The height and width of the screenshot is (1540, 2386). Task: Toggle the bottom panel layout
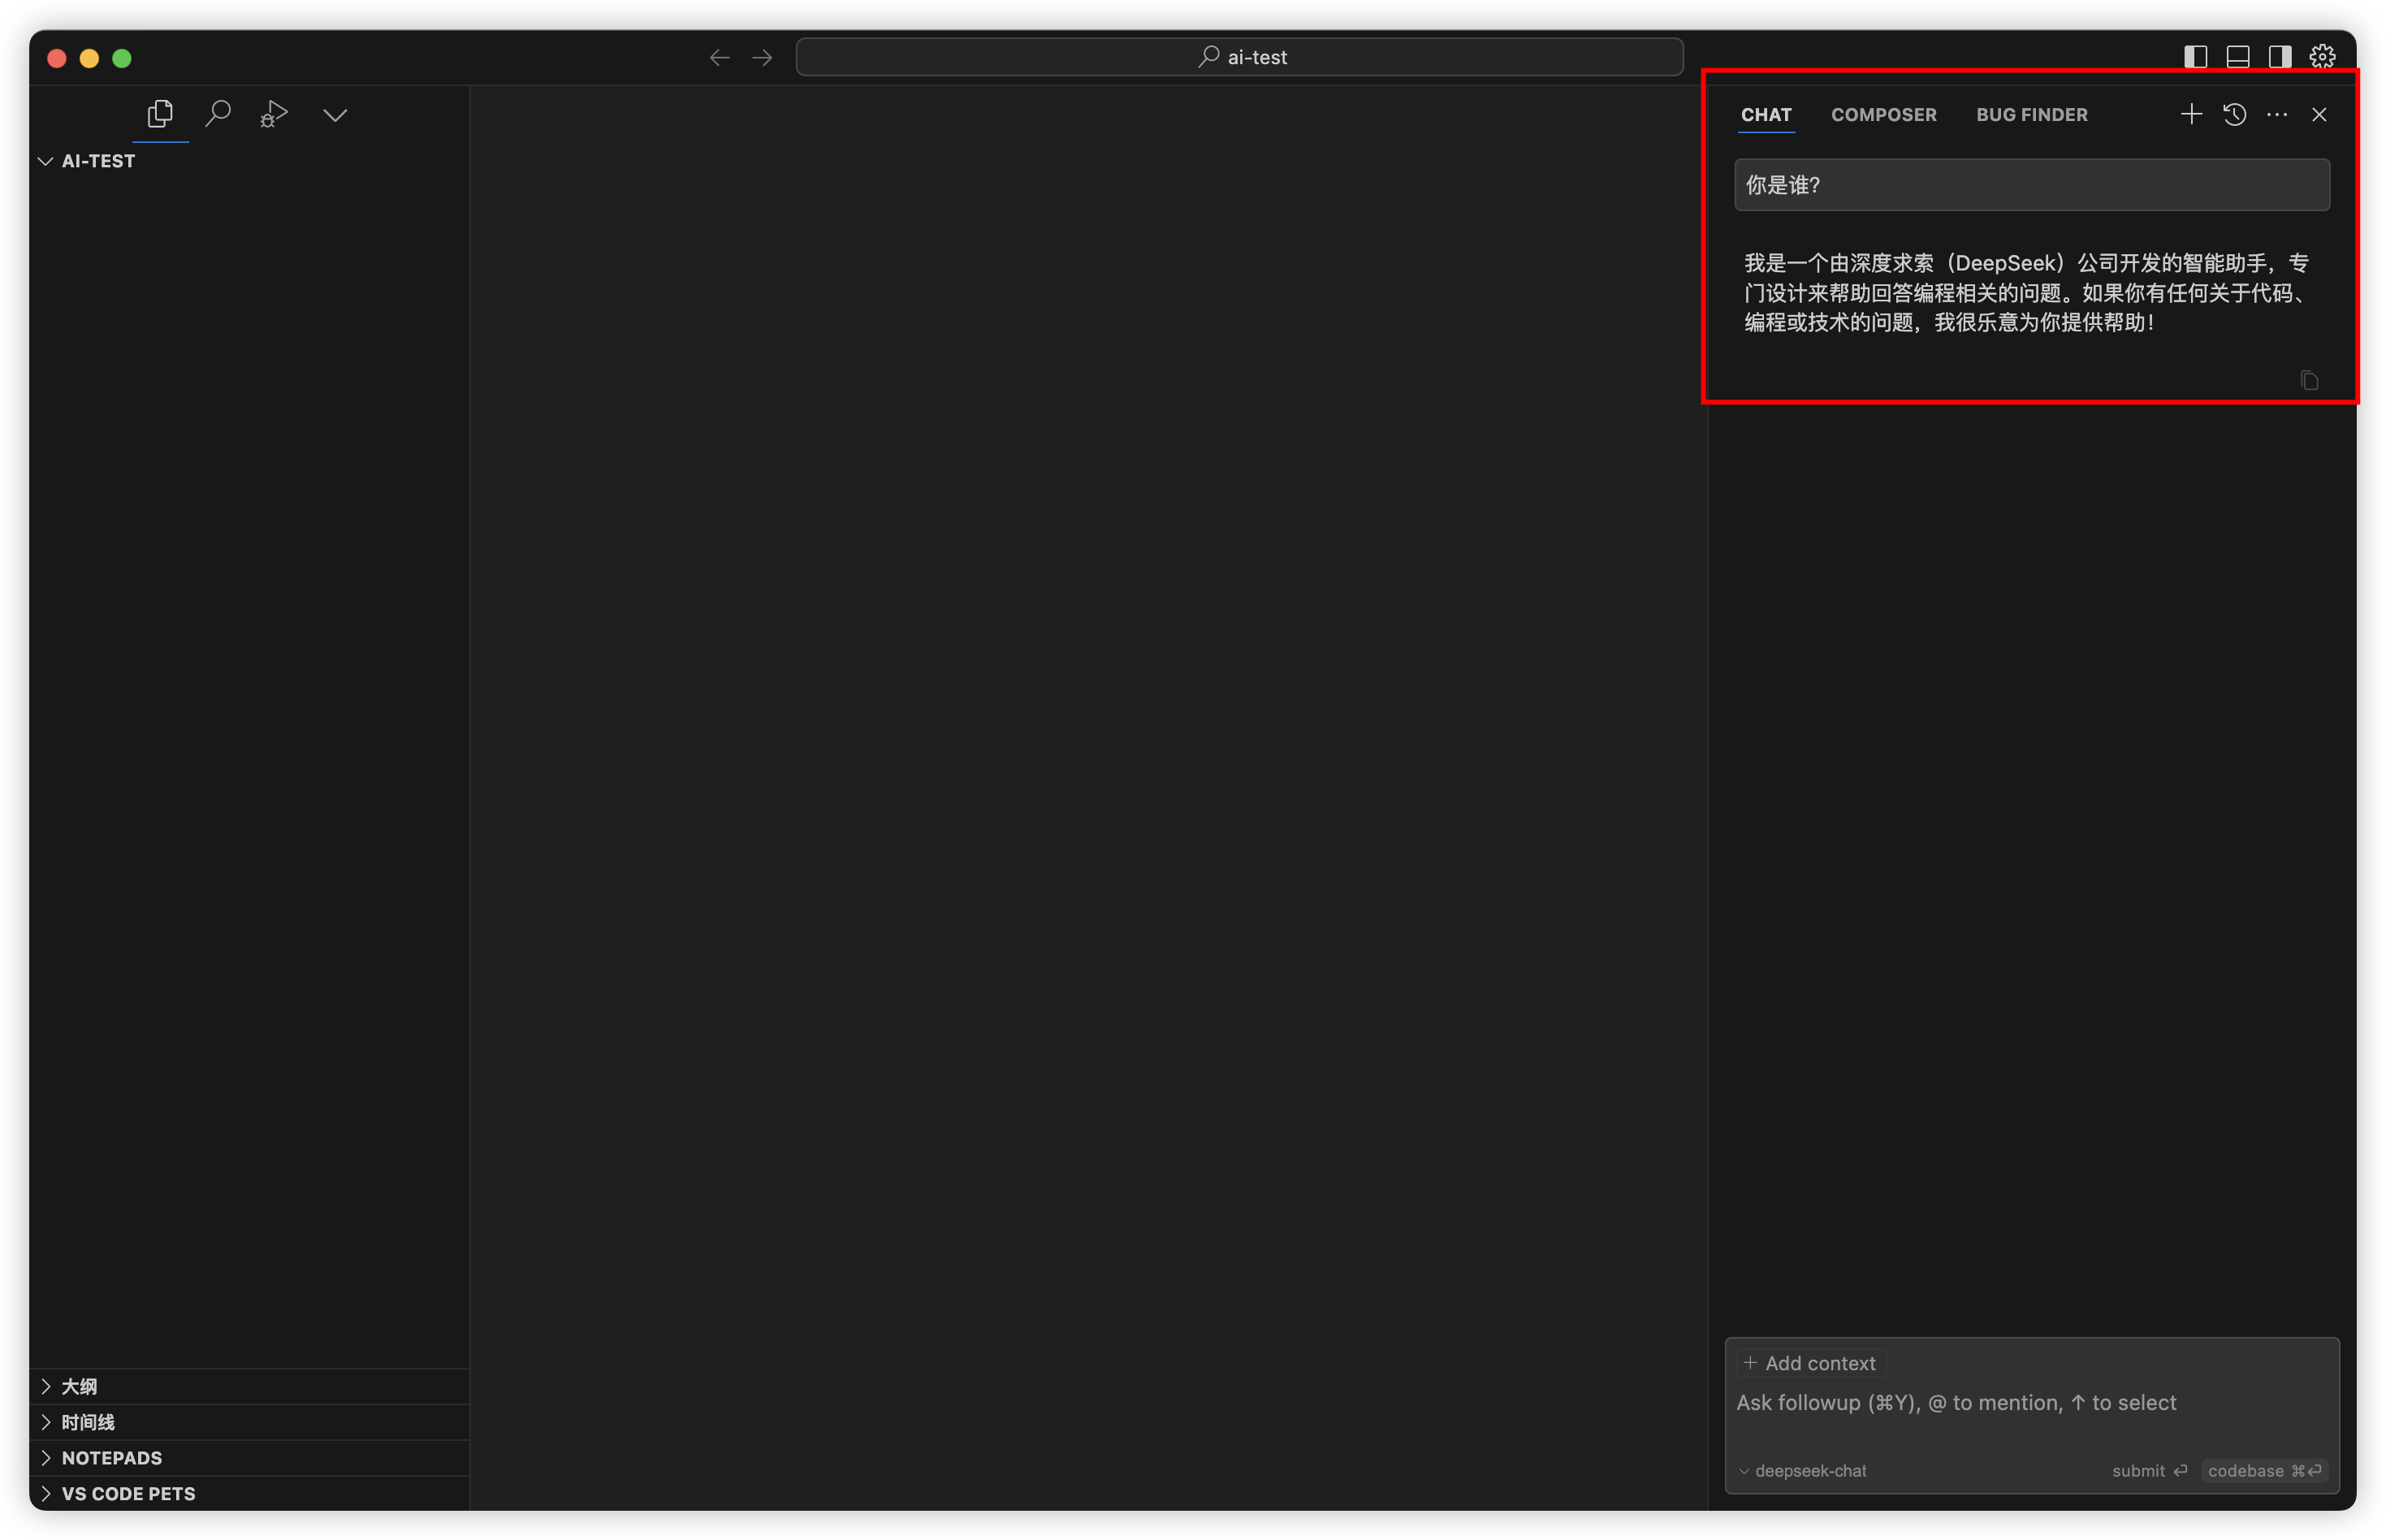coord(2237,57)
